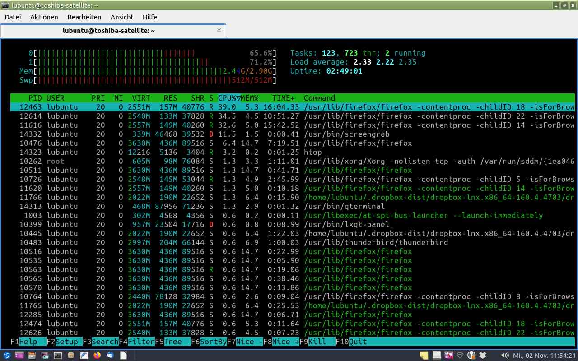The height and width of the screenshot is (361, 578).
Task: Launch Thunderbird from the taskbar
Action: tap(110, 355)
